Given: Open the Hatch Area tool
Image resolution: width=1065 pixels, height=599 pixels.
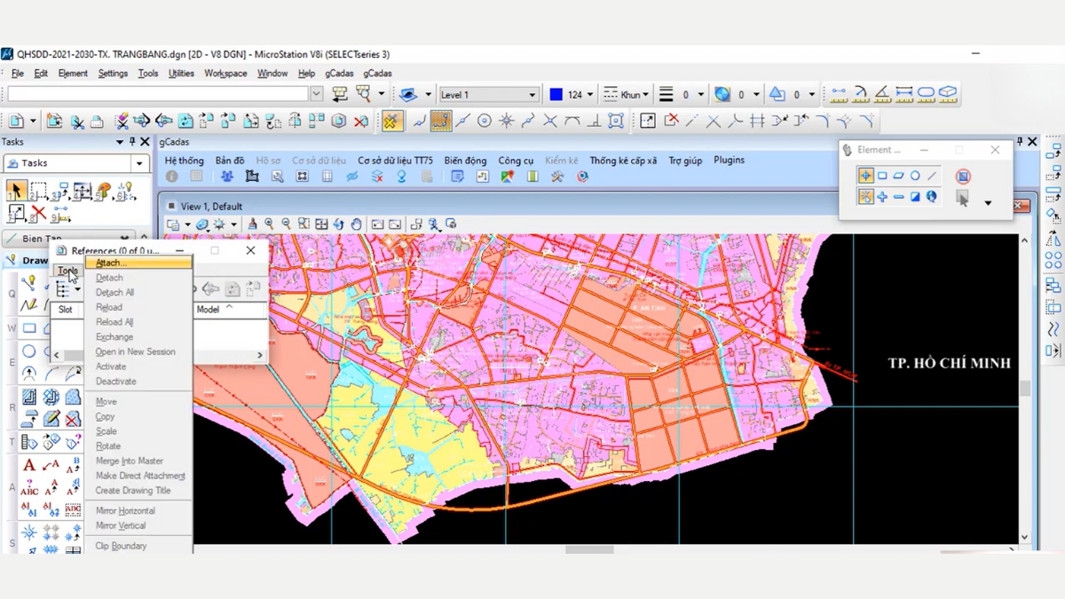Looking at the screenshot, I should coord(28,398).
